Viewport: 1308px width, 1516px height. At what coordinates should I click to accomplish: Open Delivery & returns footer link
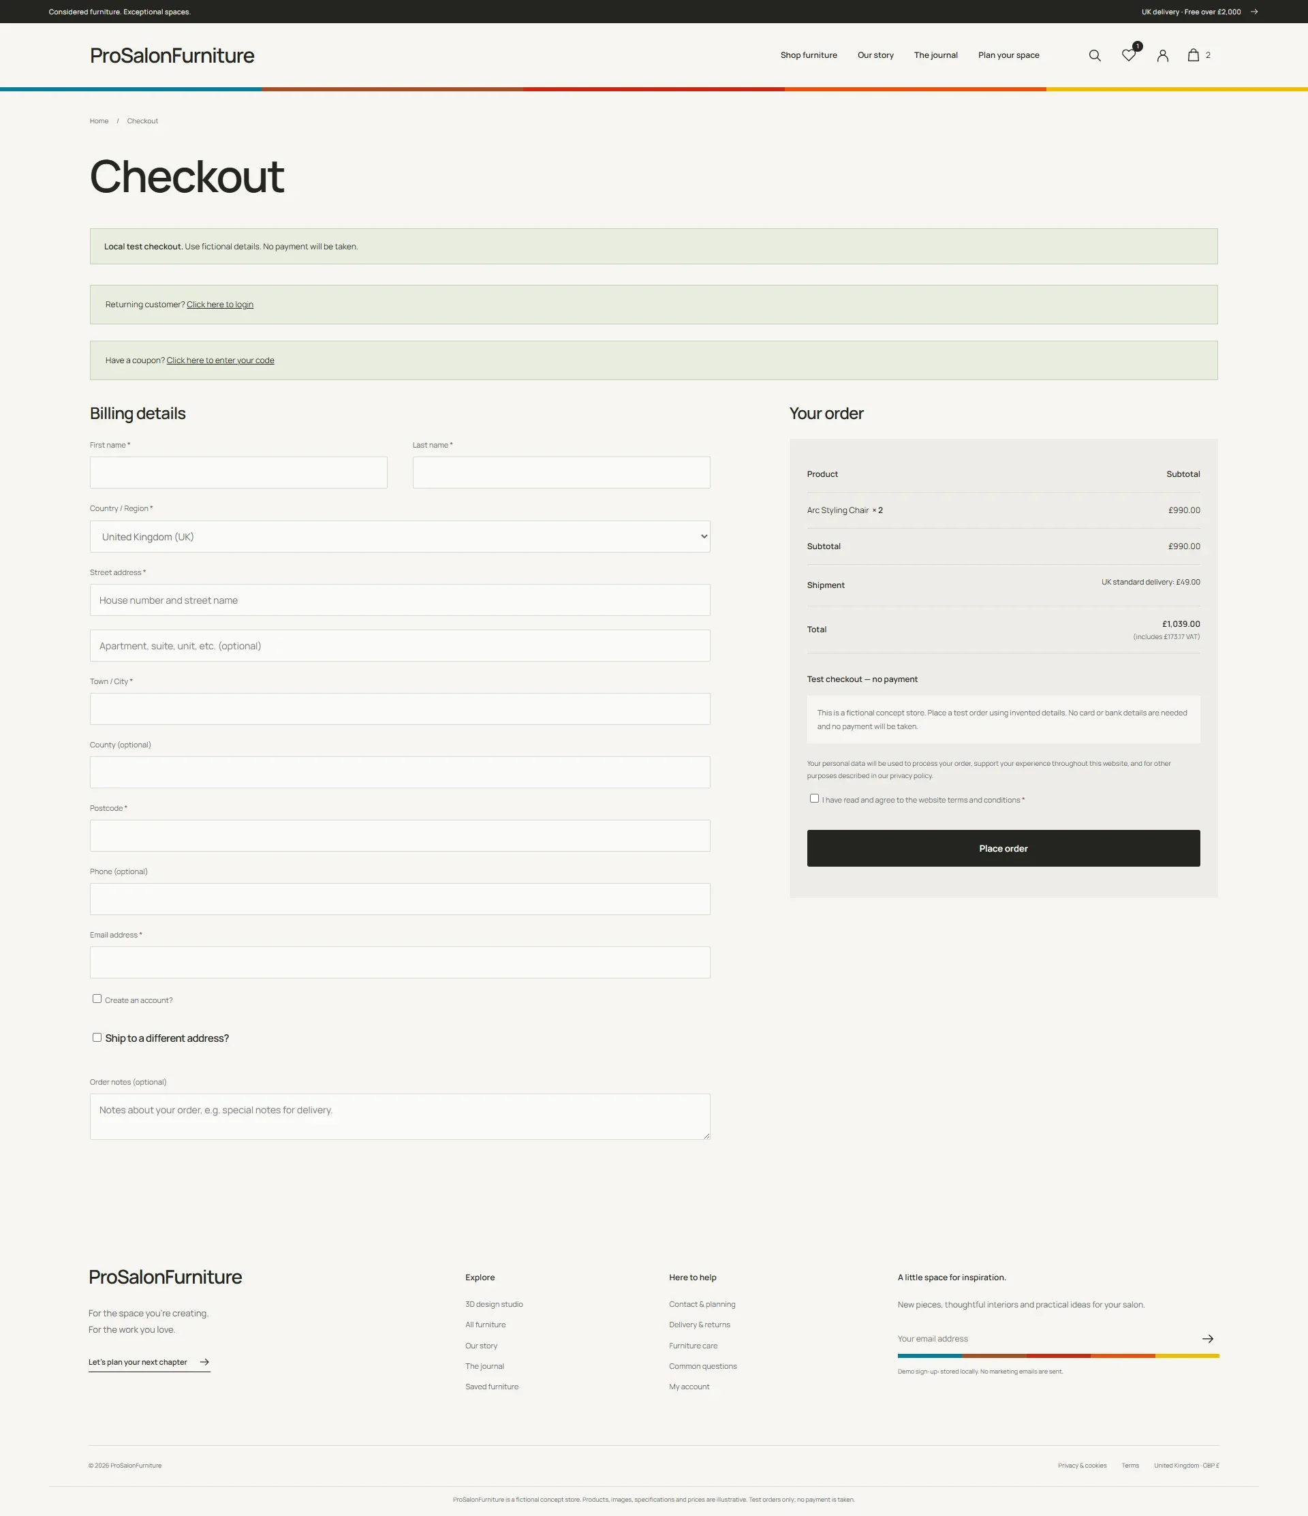pos(700,1325)
